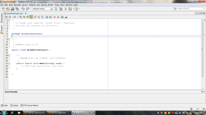
Task: Click the Debug Main Project icon
Action: (x=70, y=9)
